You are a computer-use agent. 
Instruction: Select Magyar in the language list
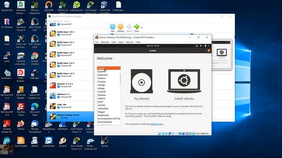(x=109, y=112)
